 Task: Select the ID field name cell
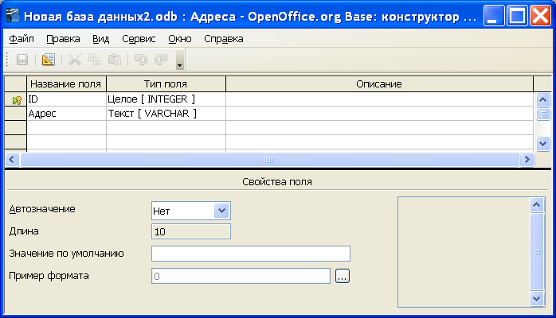(67, 99)
